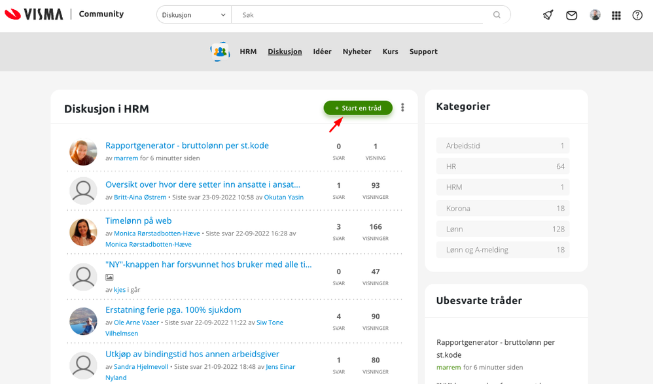653x384 pixels.
Task: Click marrem's avatar in Rapportgenerator thread
Action: coord(83,152)
